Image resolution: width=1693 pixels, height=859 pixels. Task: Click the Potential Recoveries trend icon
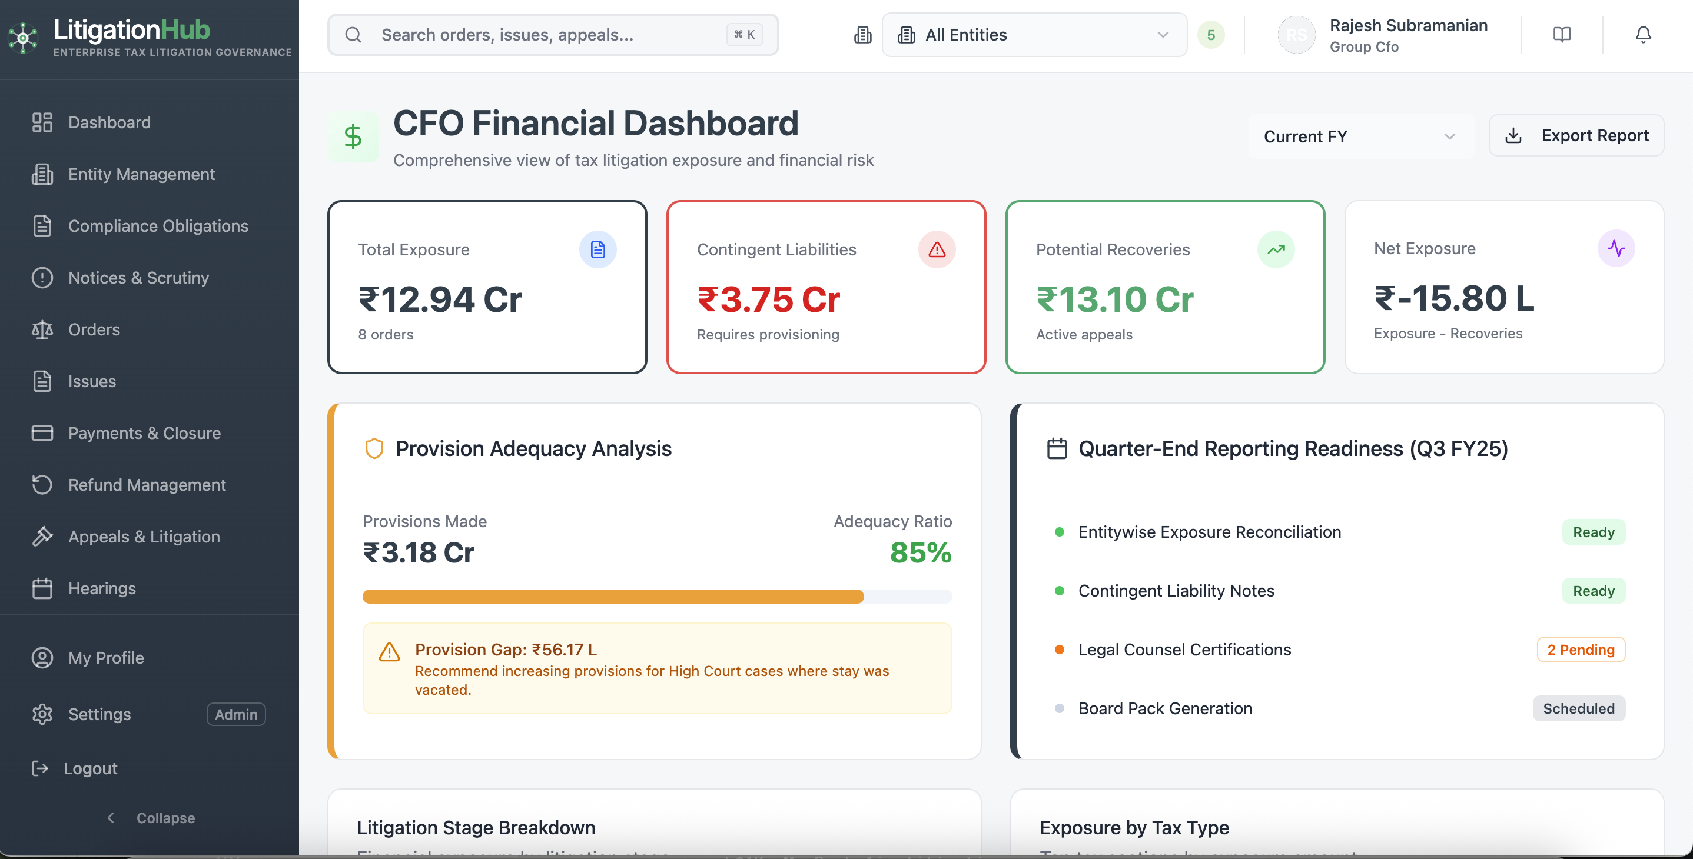tap(1276, 249)
